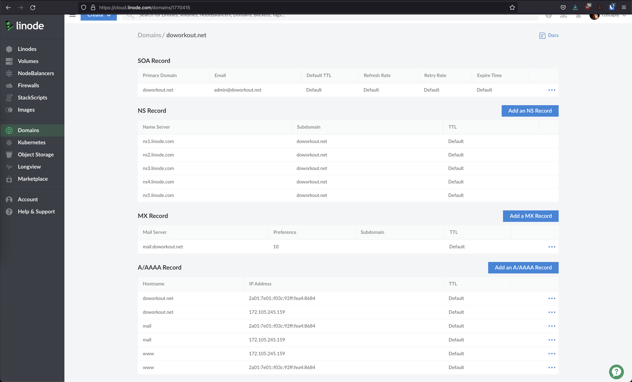Open actions menu for mail.doworkout.net MX record
This screenshot has width=632, height=382.
[552, 247]
